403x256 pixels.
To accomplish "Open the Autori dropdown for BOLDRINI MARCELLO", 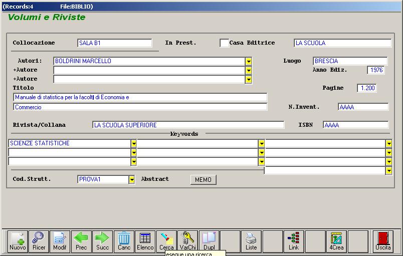I will coord(249,61).
